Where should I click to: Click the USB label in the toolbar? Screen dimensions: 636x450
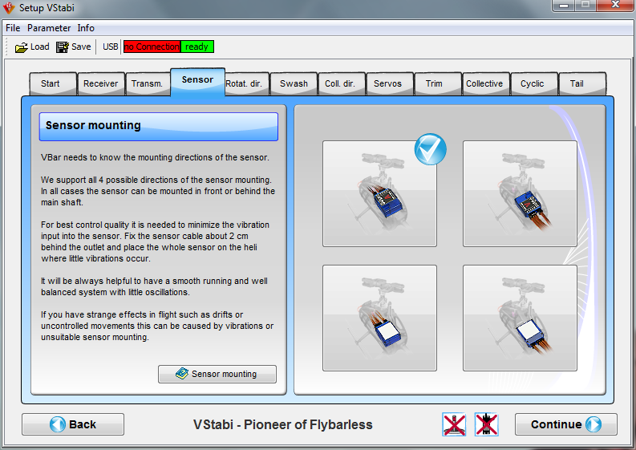(111, 47)
